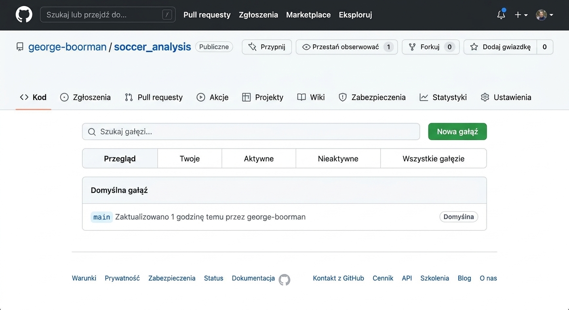Open Pull requesty in the top header
Viewport: 569px width, 310px height.
coord(207,15)
